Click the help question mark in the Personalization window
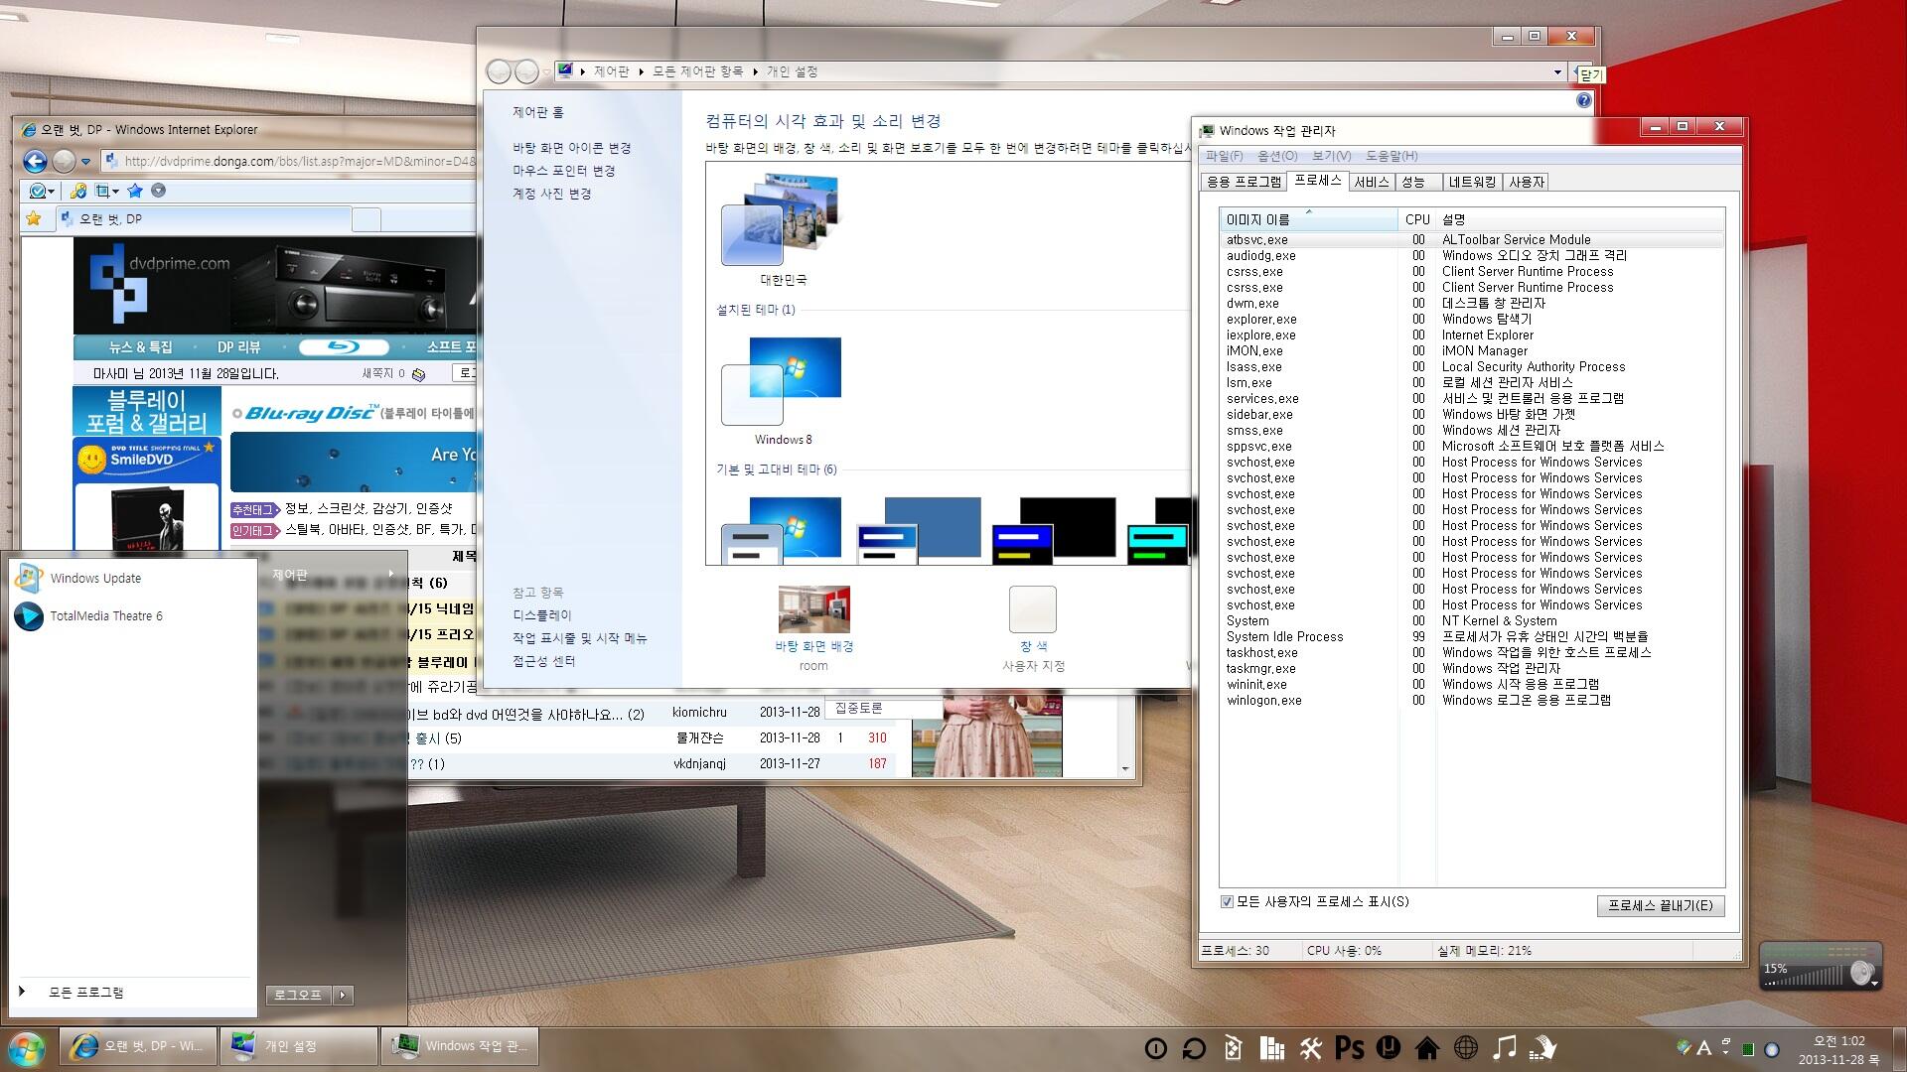 point(1583,100)
